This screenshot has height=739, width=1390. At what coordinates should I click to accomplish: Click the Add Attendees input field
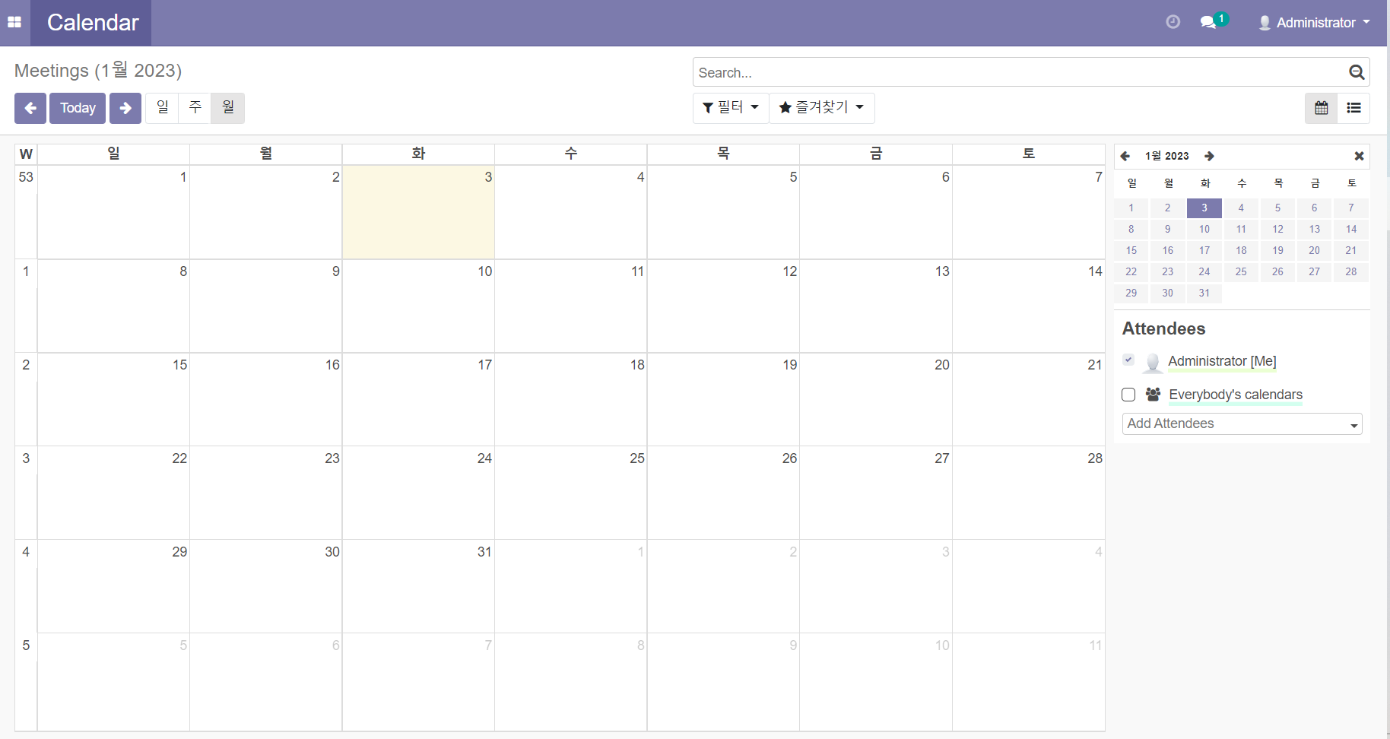[x=1236, y=423]
